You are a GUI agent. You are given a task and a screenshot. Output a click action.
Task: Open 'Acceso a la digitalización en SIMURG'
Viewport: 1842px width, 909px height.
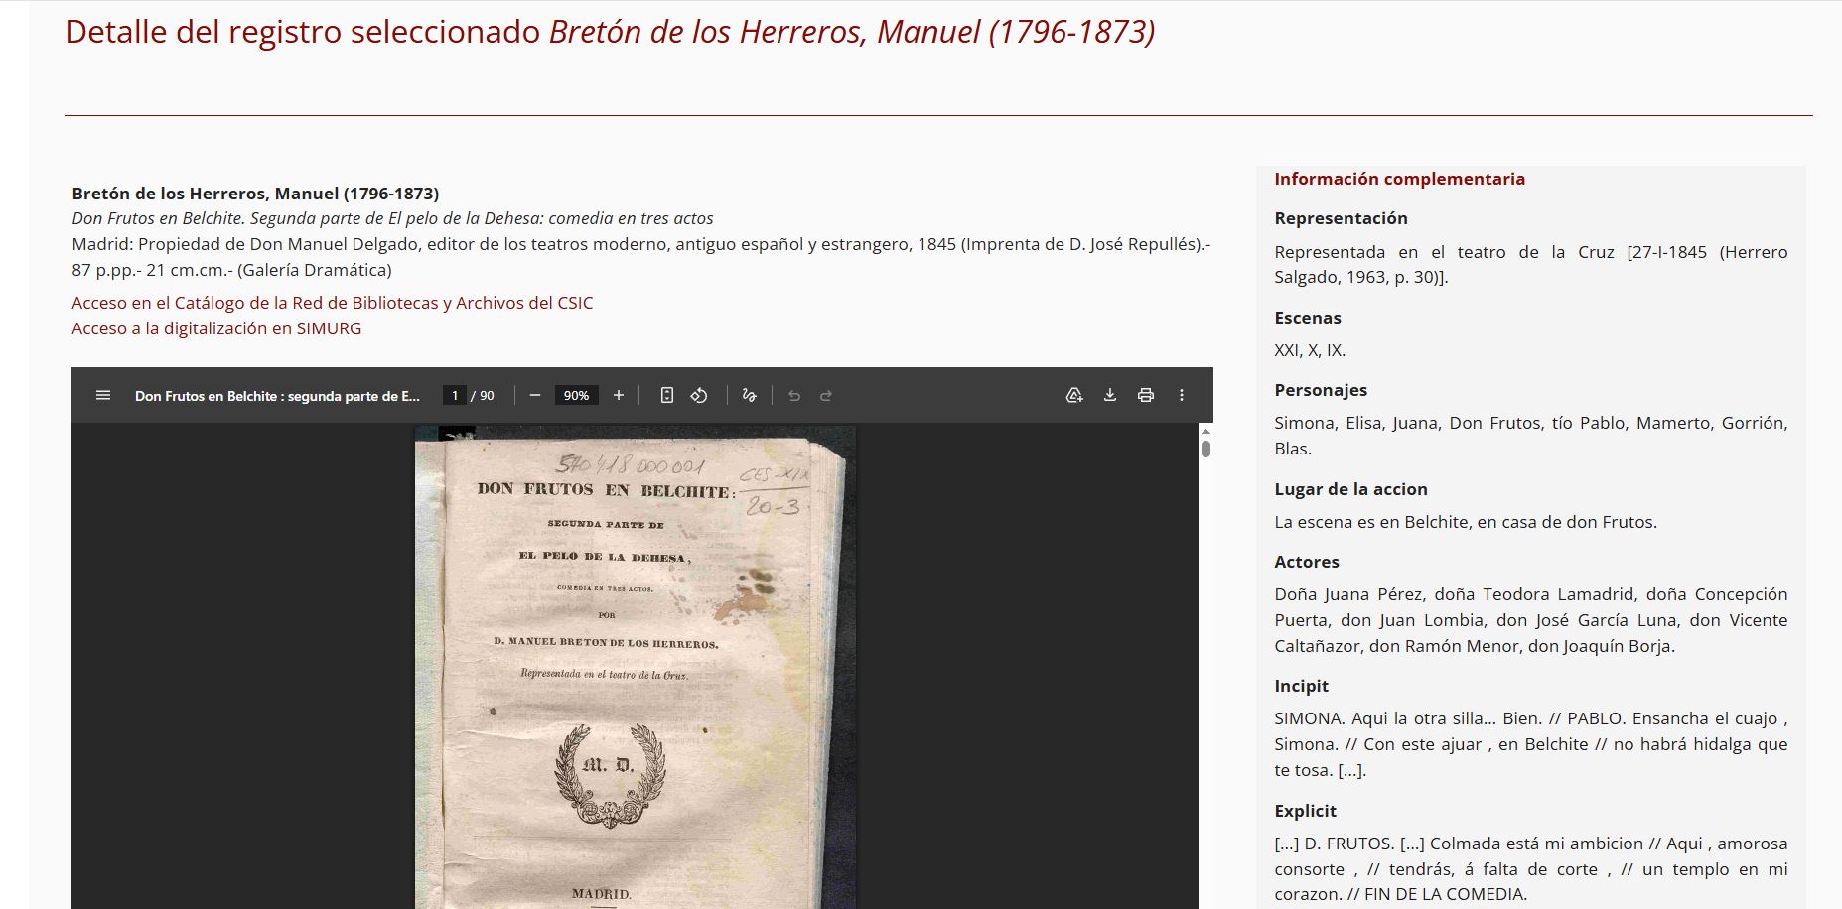[216, 327]
